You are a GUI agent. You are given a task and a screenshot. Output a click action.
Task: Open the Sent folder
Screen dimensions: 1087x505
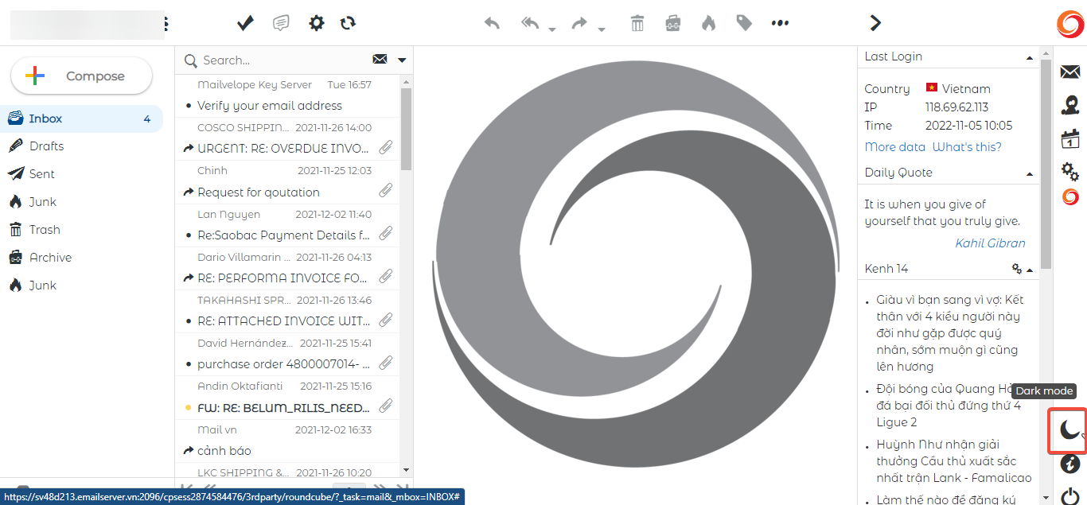point(81,174)
